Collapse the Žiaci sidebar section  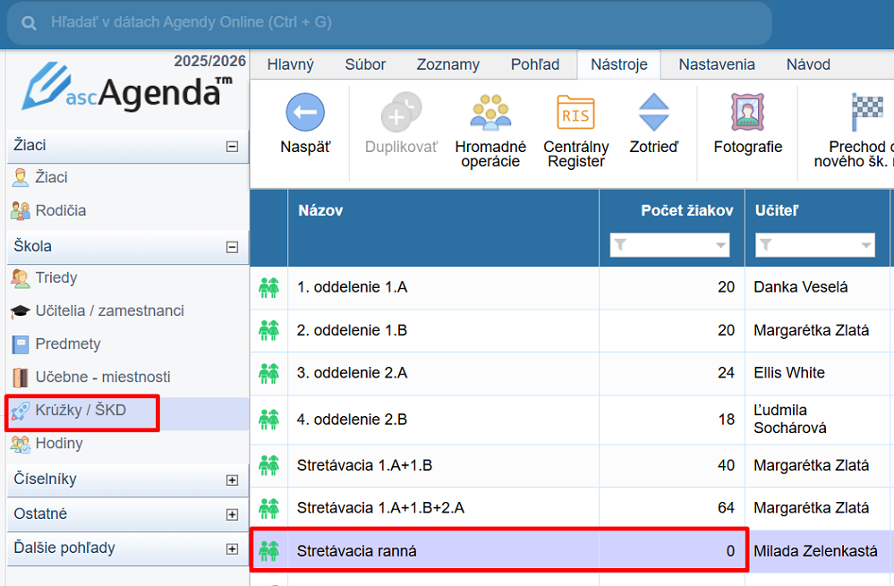(232, 146)
